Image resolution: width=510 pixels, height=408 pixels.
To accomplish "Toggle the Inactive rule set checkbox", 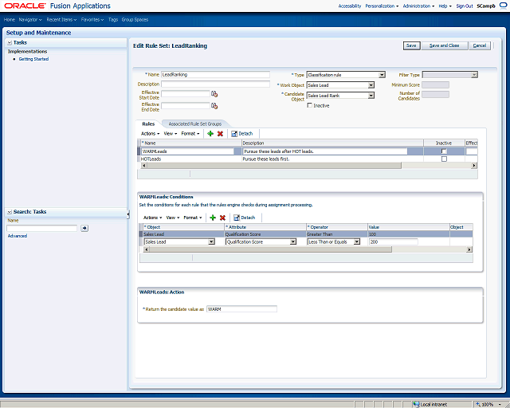I will 310,105.
